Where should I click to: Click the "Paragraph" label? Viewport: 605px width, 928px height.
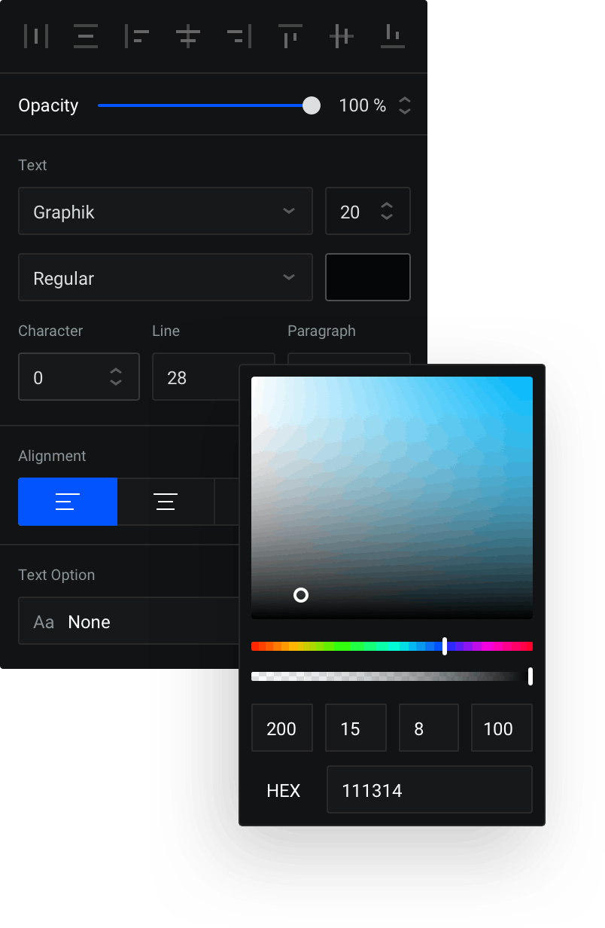tap(321, 331)
